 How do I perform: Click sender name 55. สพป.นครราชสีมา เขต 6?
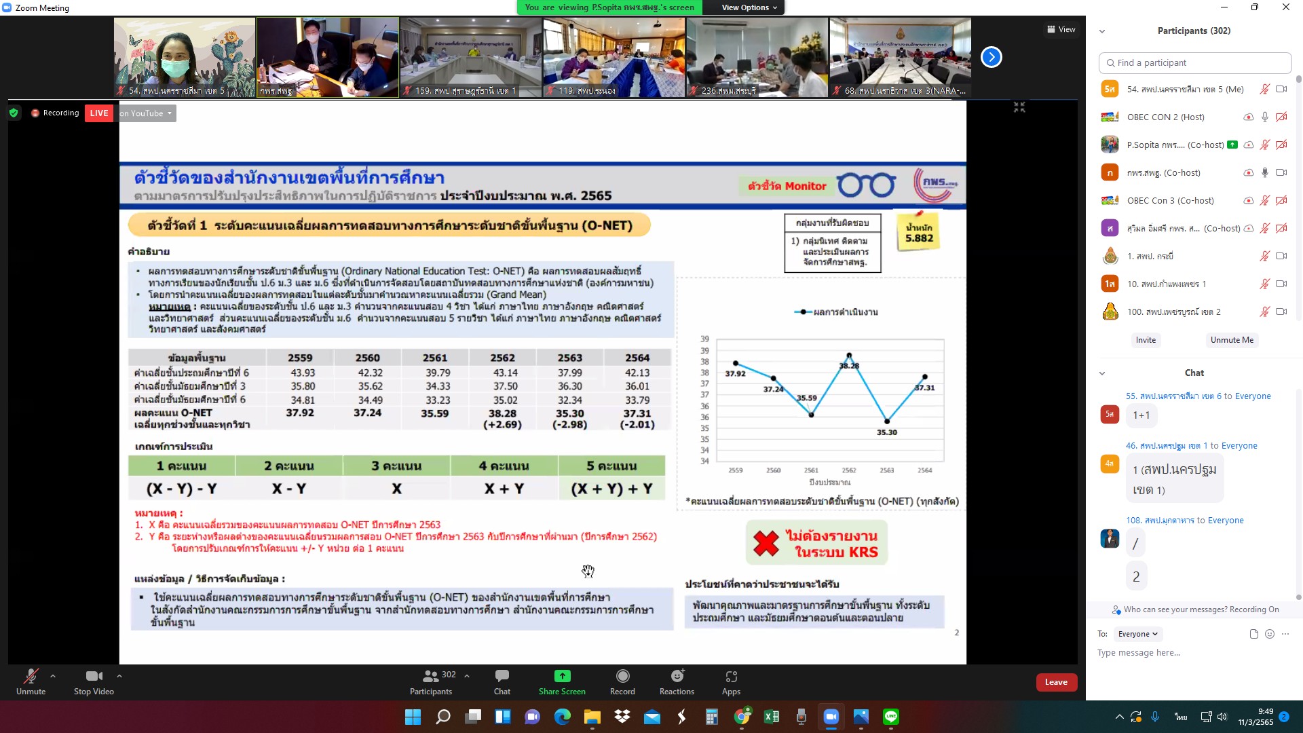pos(1173,396)
